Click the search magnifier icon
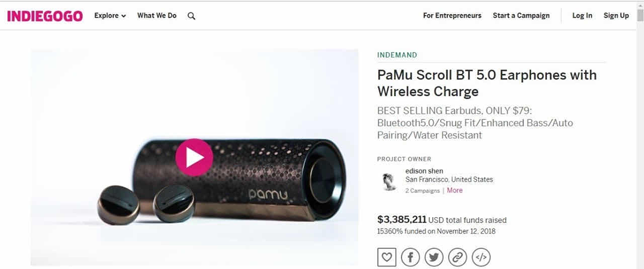The width and height of the screenshot is (644, 269). tap(191, 16)
